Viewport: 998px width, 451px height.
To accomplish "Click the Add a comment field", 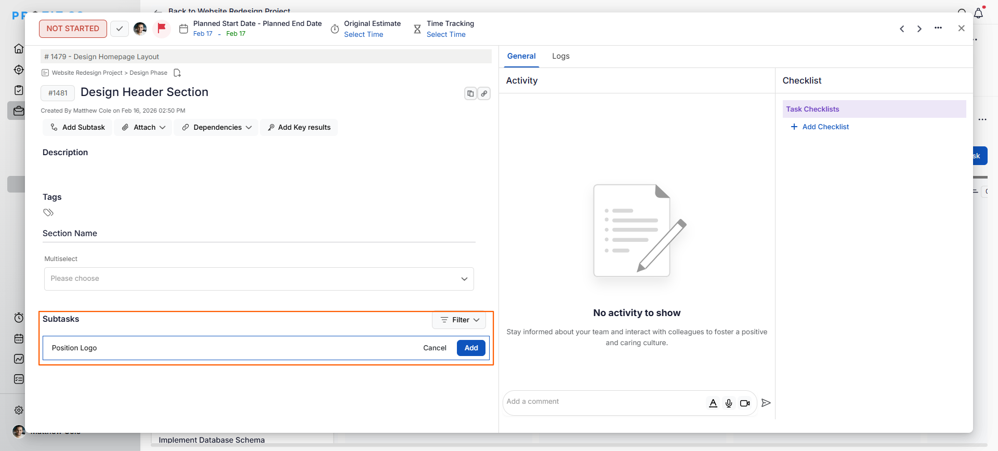I will click(603, 402).
